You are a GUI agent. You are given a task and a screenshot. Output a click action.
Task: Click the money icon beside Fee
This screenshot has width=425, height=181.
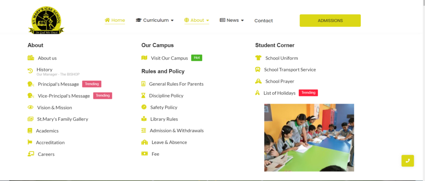(x=144, y=154)
